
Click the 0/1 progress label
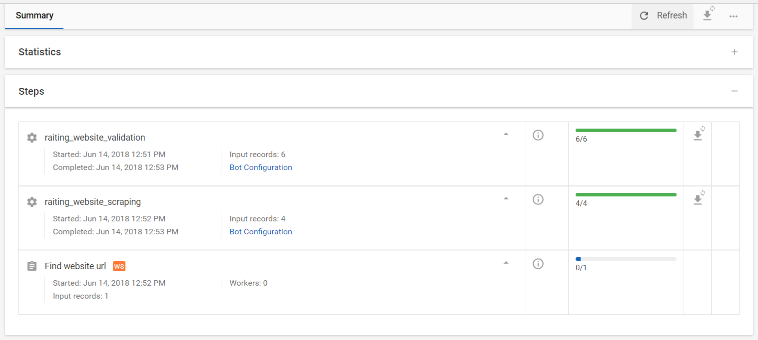coord(581,268)
